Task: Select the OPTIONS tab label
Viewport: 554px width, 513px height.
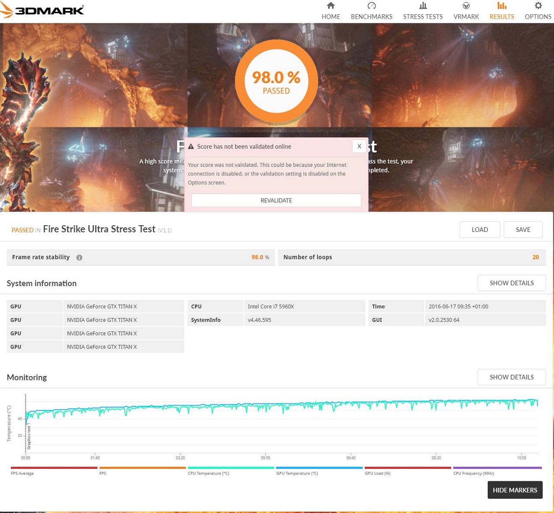Action: (x=538, y=16)
